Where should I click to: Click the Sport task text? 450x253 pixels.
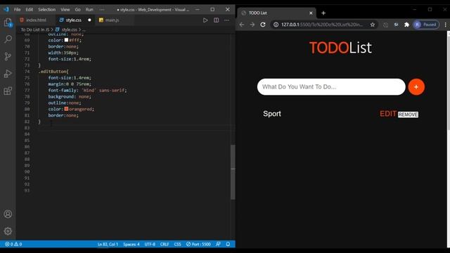coord(272,114)
